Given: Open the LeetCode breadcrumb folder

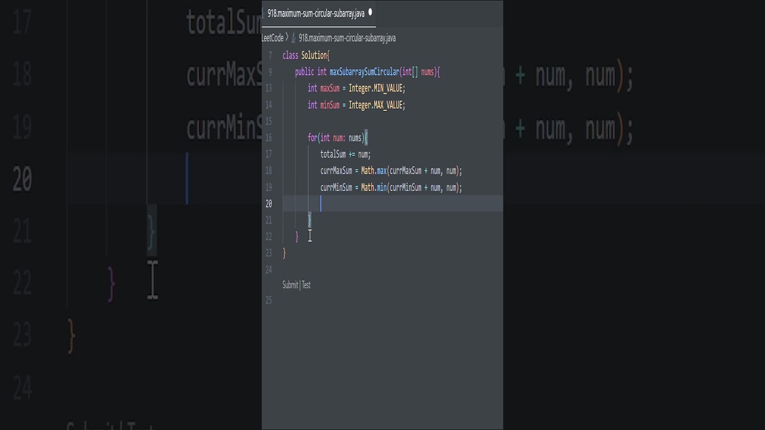Looking at the screenshot, I should tap(273, 38).
